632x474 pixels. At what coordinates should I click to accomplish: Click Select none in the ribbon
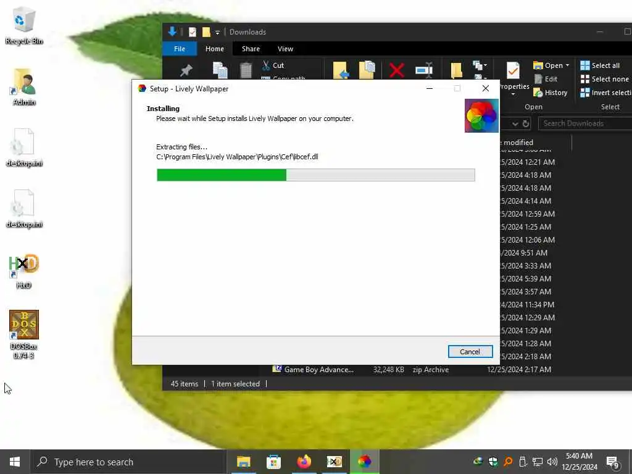[x=605, y=79]
